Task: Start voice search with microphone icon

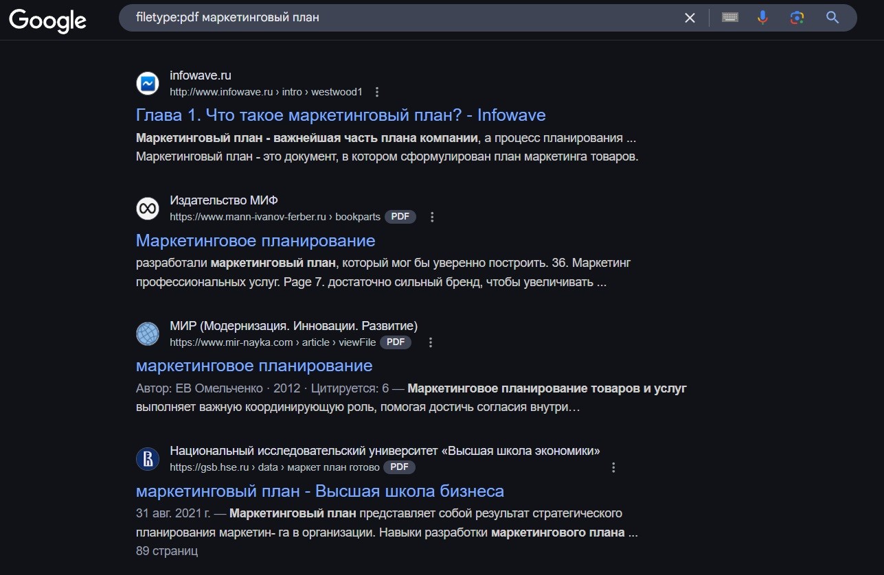Action: tap(762, 18)
